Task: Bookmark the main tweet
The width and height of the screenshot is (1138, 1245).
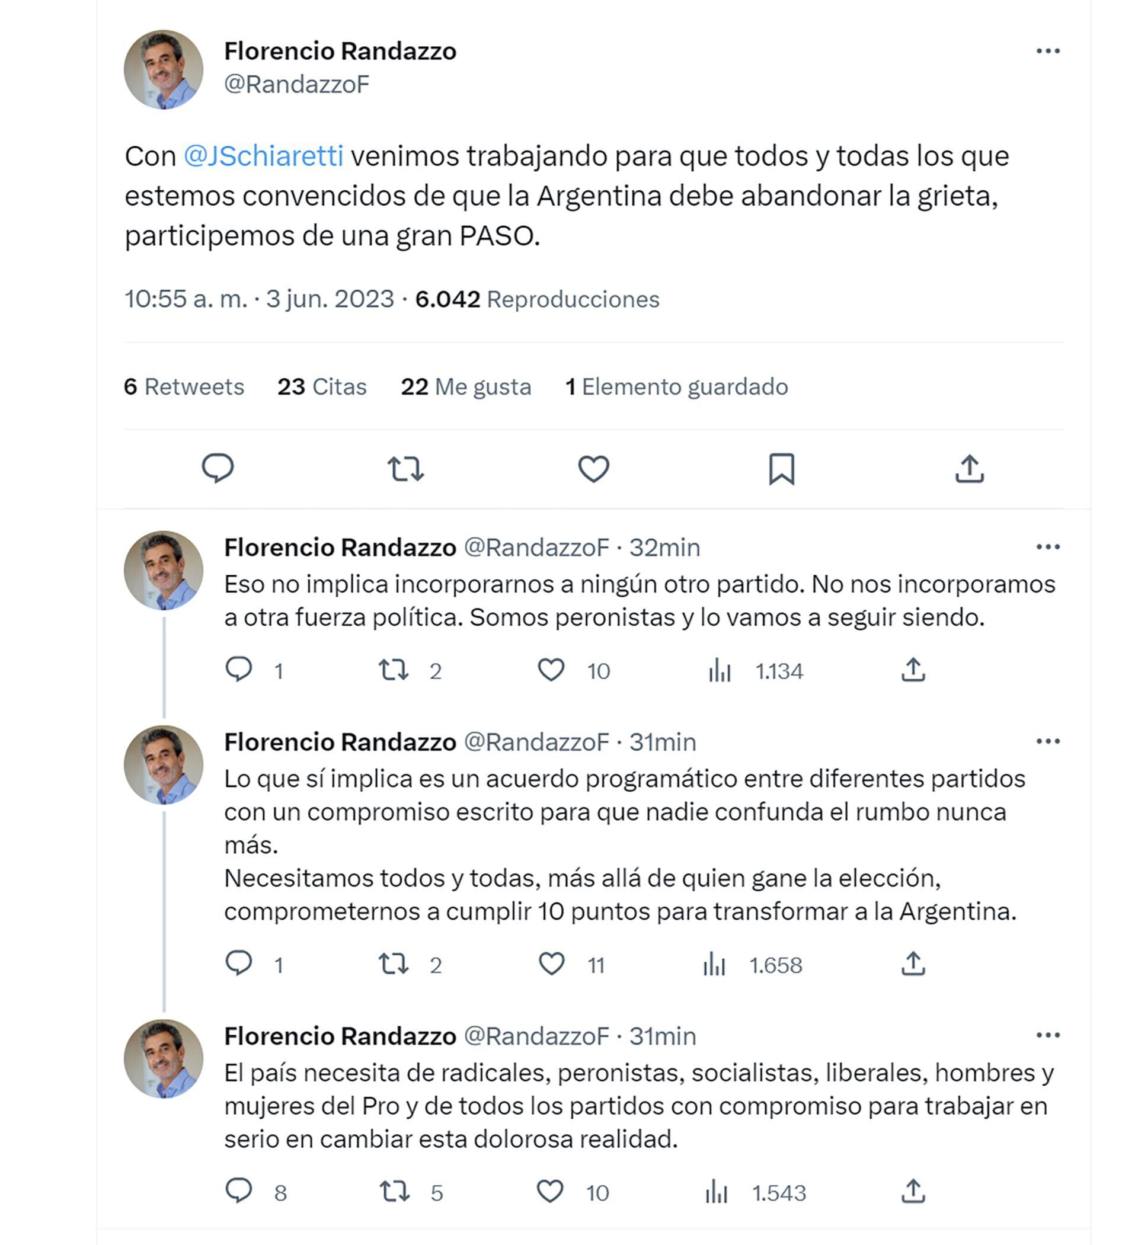Action: pyautogui.click(x=782, y=468)
